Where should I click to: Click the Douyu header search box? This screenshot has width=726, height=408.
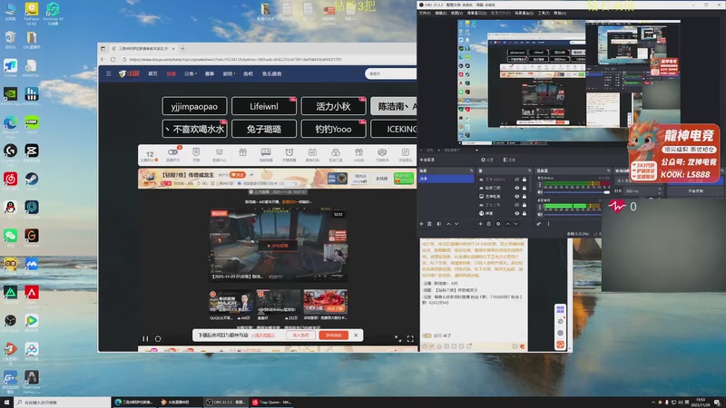tap(391, 73)
